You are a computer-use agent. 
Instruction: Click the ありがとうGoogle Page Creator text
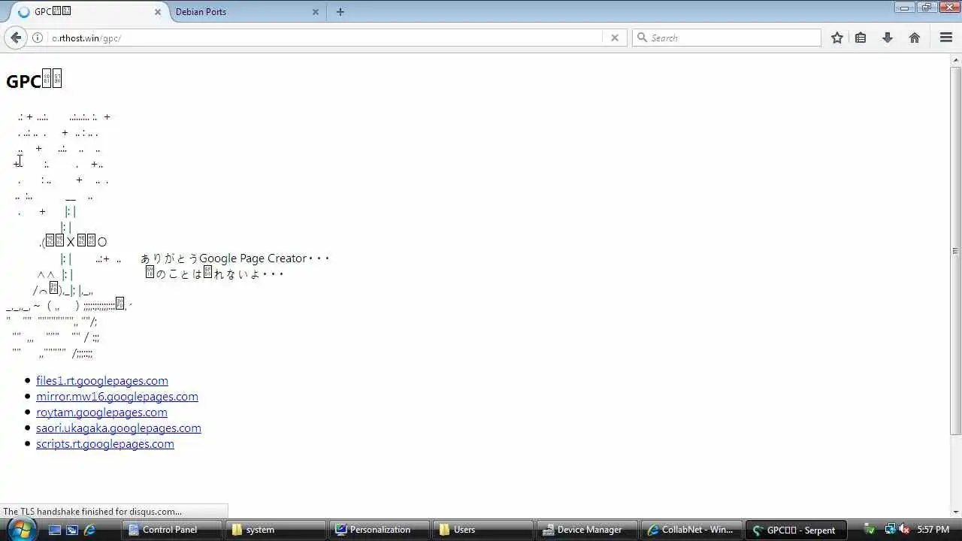tap(234, 258)
